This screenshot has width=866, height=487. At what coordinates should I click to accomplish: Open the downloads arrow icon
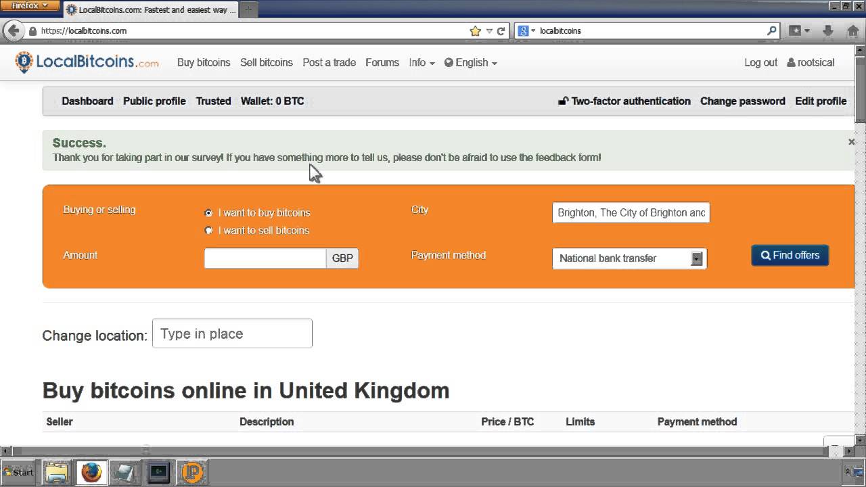point(827,30)
